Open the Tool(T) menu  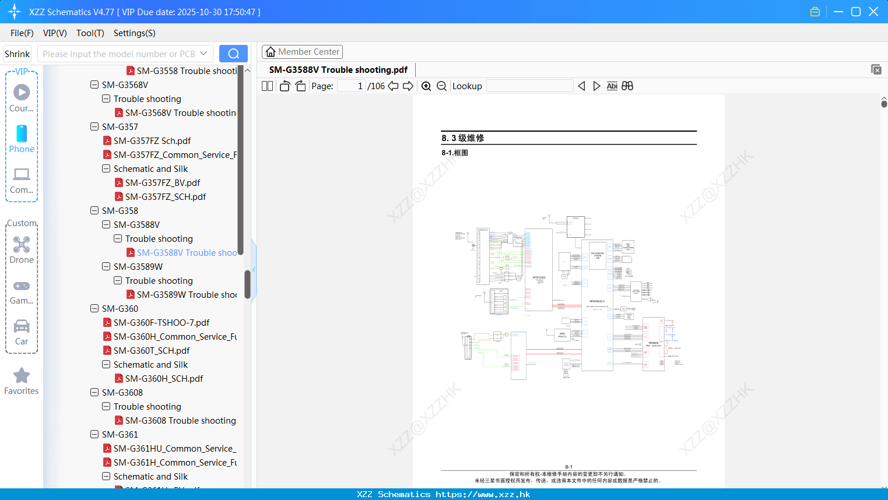click(x=90, y=33)
